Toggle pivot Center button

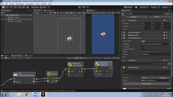(x=35, y=7)
